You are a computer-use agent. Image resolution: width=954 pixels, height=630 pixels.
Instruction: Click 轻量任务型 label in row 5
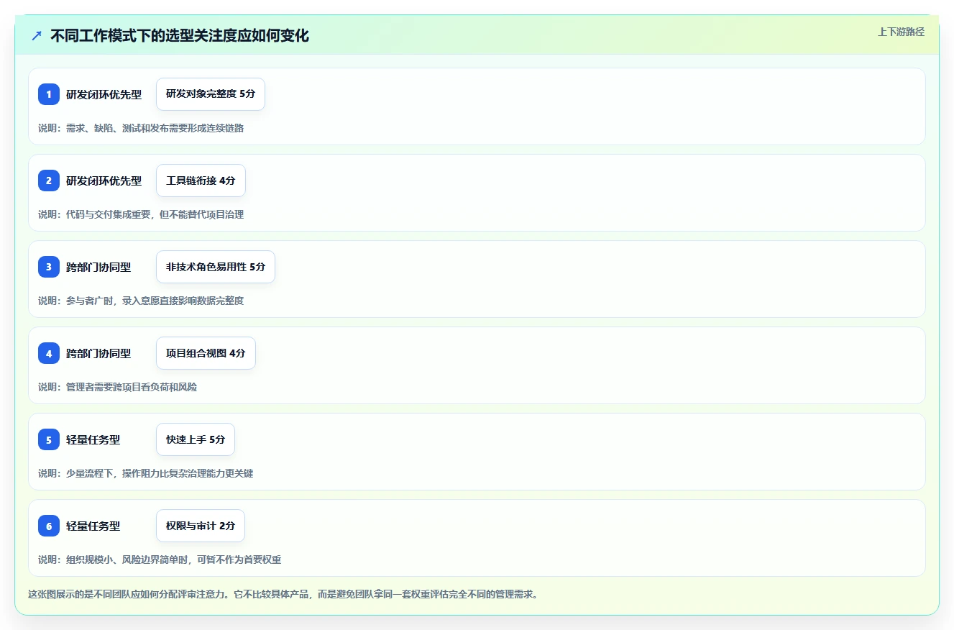tap(93, 439)
